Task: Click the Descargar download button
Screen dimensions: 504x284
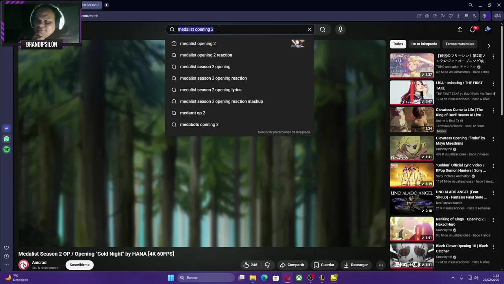Action: coord(356,265)
